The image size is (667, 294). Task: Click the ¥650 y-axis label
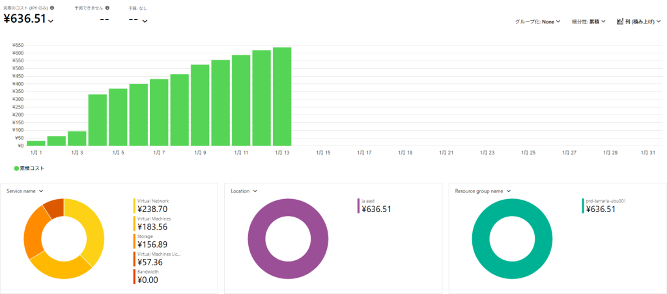18,45
